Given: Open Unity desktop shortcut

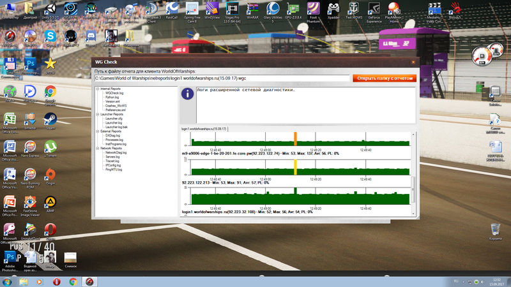Looking at the screenshot, I should tap(50, 12).
